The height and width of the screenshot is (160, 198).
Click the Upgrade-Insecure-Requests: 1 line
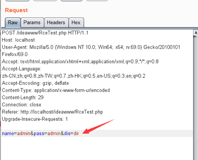point(35,119)
